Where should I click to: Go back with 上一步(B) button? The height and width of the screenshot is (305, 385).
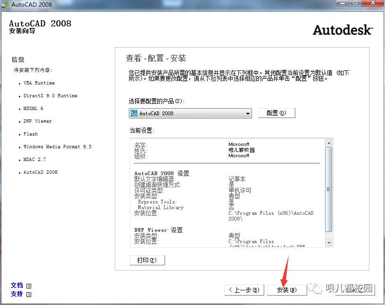tap(244, 290)
